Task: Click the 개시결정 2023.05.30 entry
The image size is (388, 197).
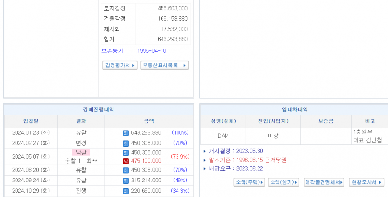Action: click(237, 151)
